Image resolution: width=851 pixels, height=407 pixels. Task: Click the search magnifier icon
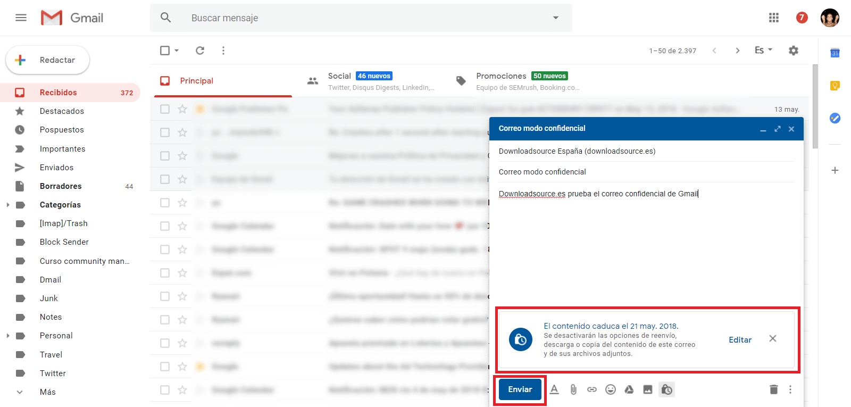(x=166, y=18)
